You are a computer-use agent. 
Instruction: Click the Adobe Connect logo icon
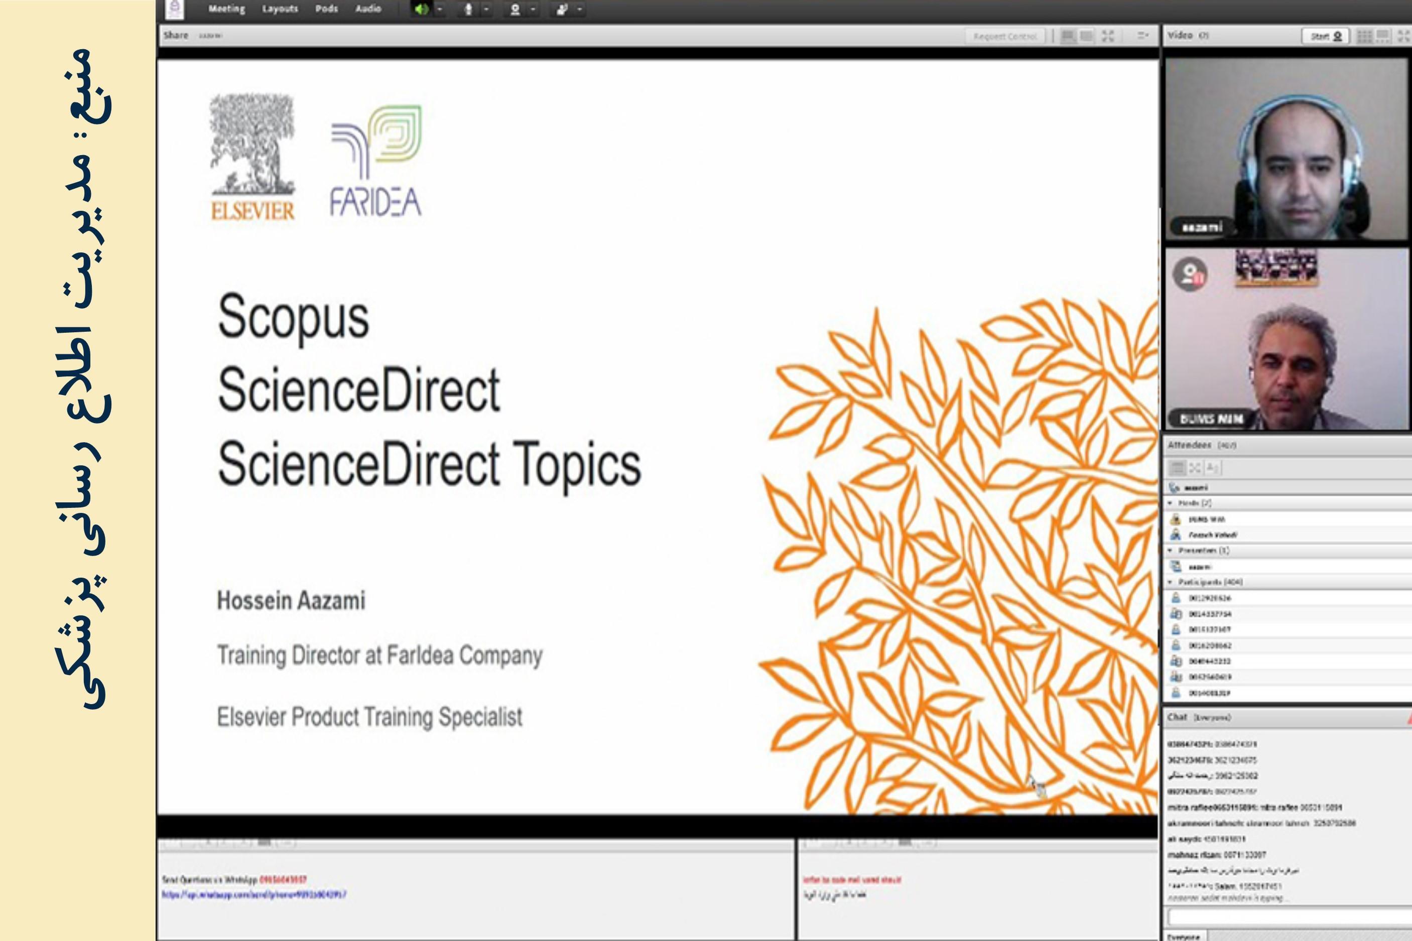coord(175,9)
